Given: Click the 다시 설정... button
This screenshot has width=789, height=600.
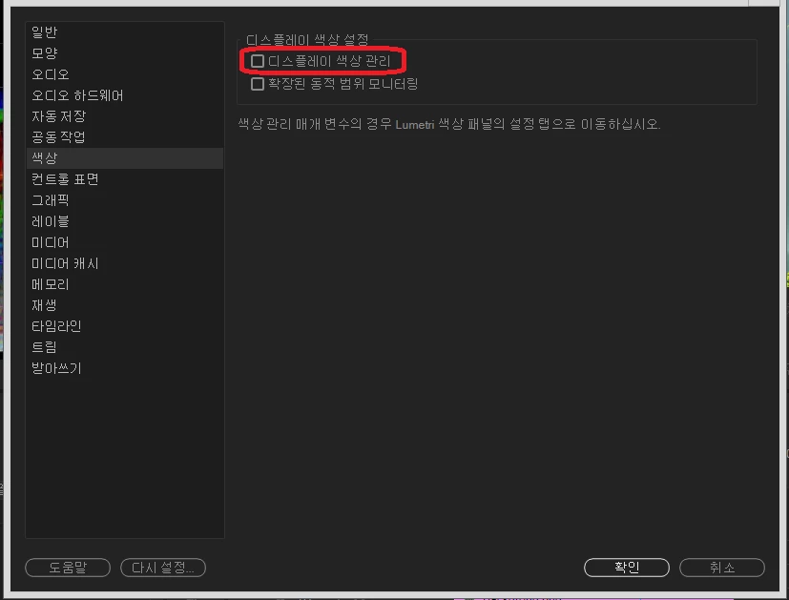Looking at the screenshot, I should coord(163,568).
